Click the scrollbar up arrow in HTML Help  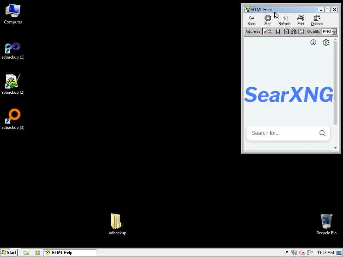click(x=335, y=39)
